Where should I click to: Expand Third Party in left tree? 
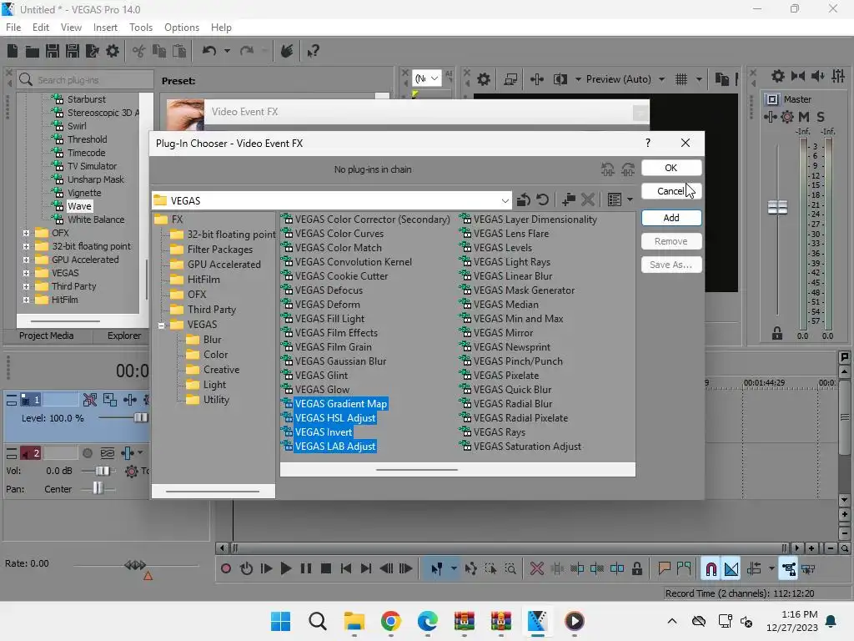(x=26, y=287)
